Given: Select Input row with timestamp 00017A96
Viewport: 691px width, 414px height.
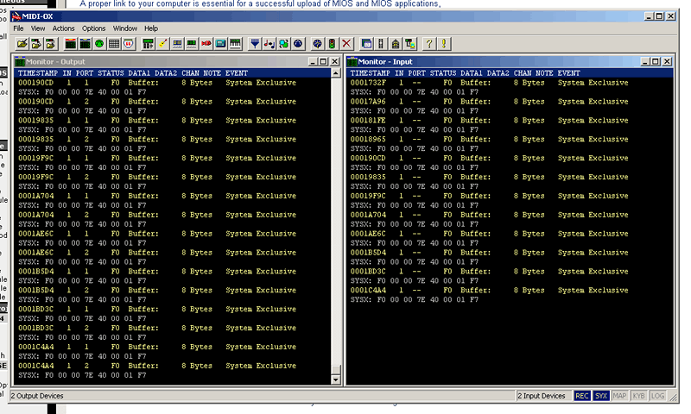Looking at the screenshot, I should click(x=510, y=102).
